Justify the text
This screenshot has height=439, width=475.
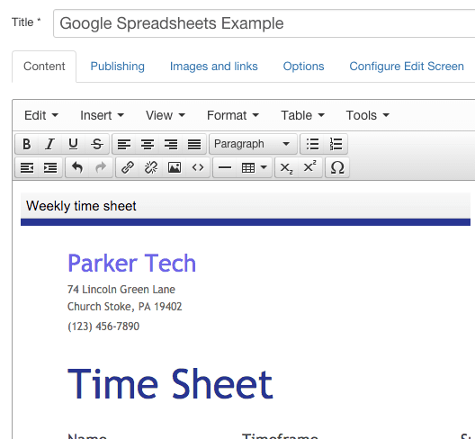point(194,144)
